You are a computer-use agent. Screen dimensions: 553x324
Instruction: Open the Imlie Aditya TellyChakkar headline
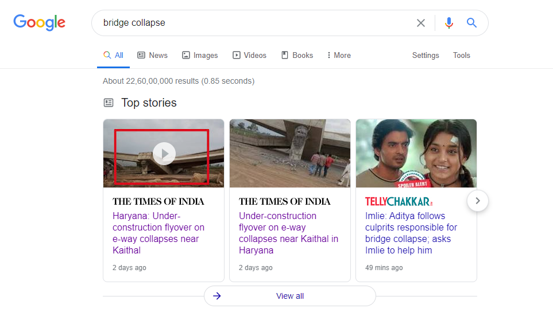coord(411,233)
